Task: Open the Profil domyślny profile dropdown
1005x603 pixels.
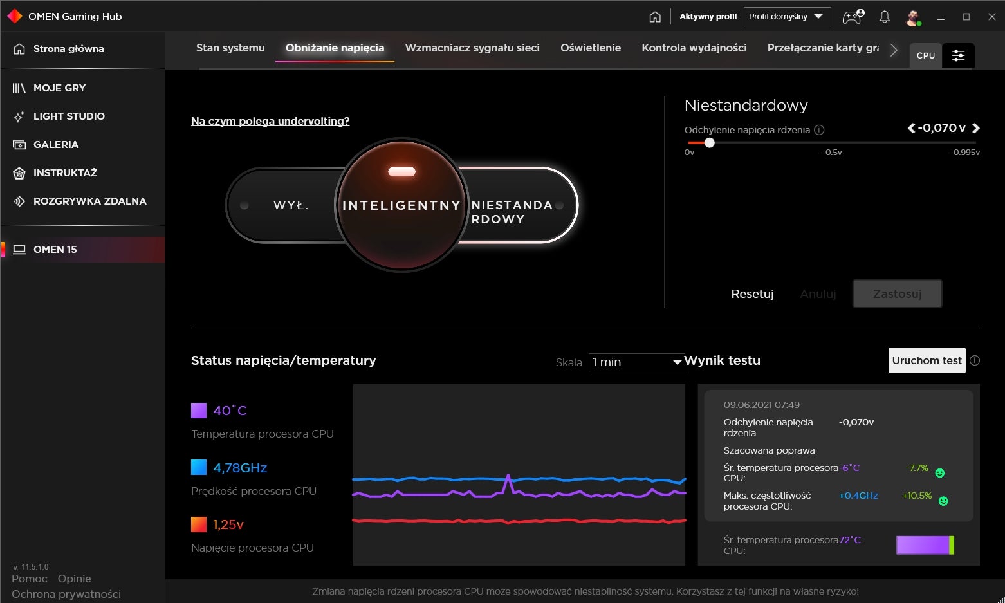Action: 787,17
